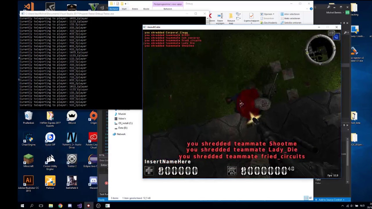
Task: Click Visual Studio quick launch search icon
Action: [329, 7]
